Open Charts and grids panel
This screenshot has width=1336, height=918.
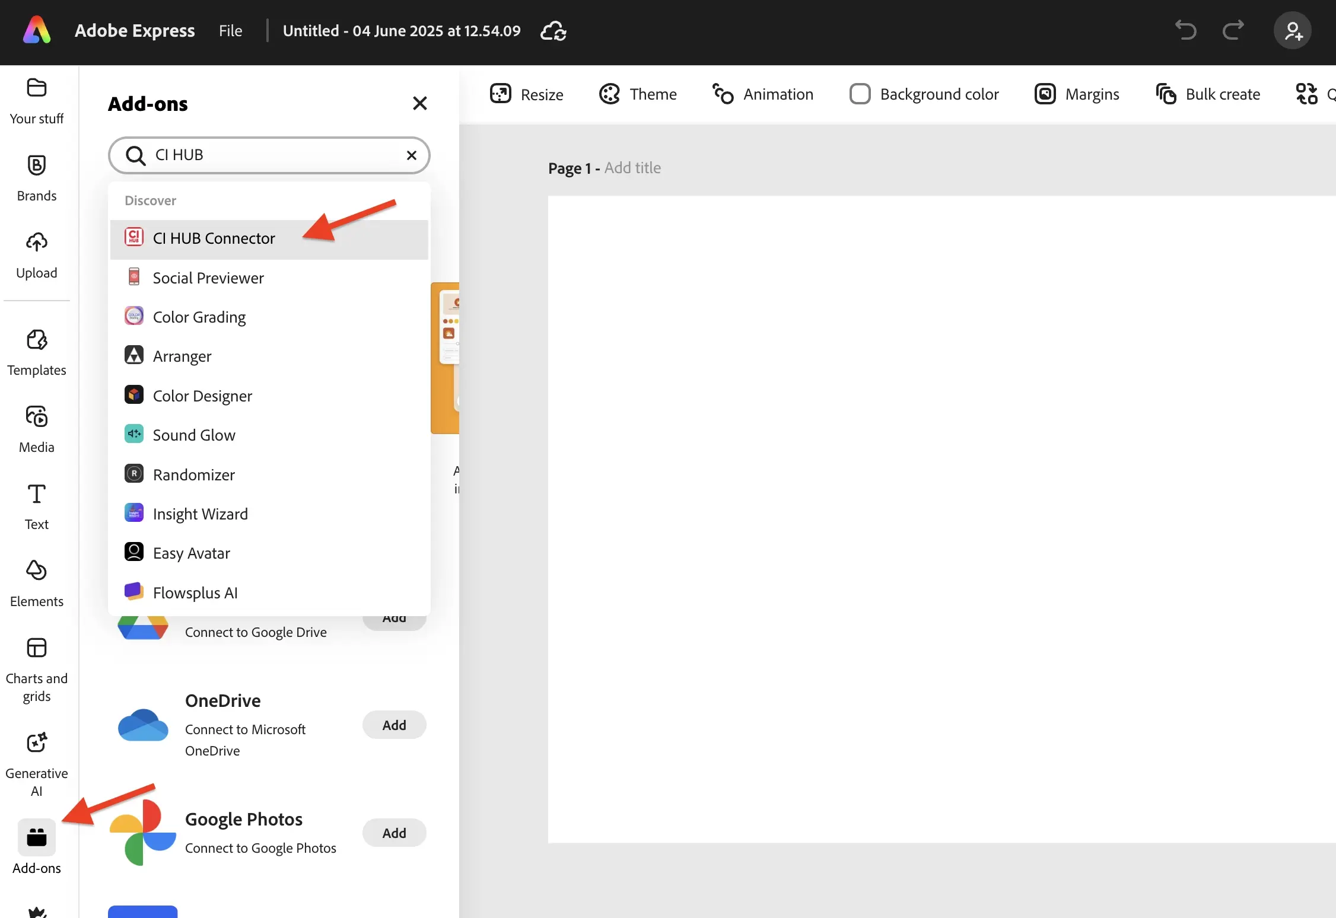37,670
